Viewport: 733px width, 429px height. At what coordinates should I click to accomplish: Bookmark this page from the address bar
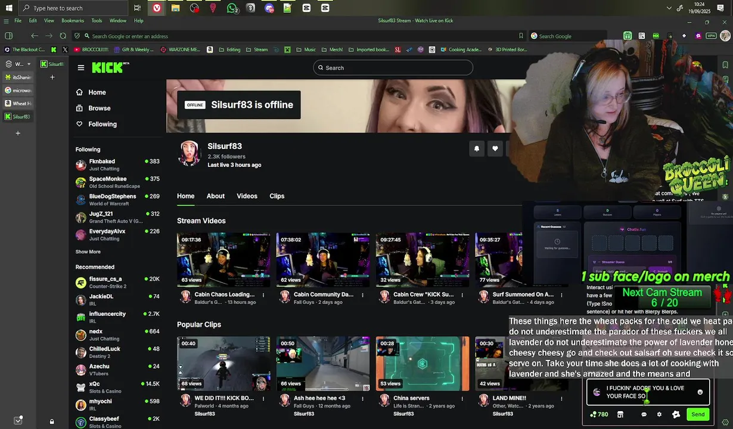click(x=521, y=36)
